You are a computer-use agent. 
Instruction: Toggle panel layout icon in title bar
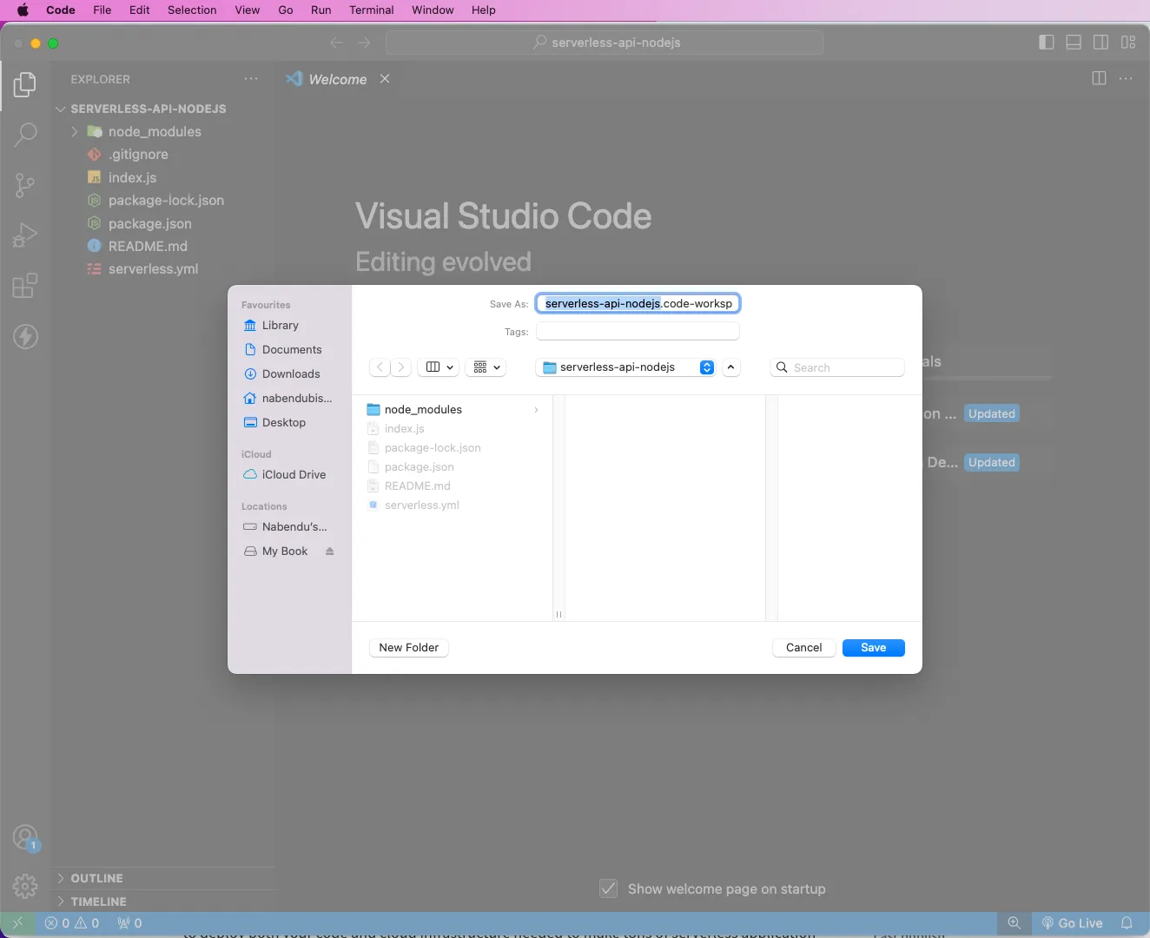point(1074,43)
